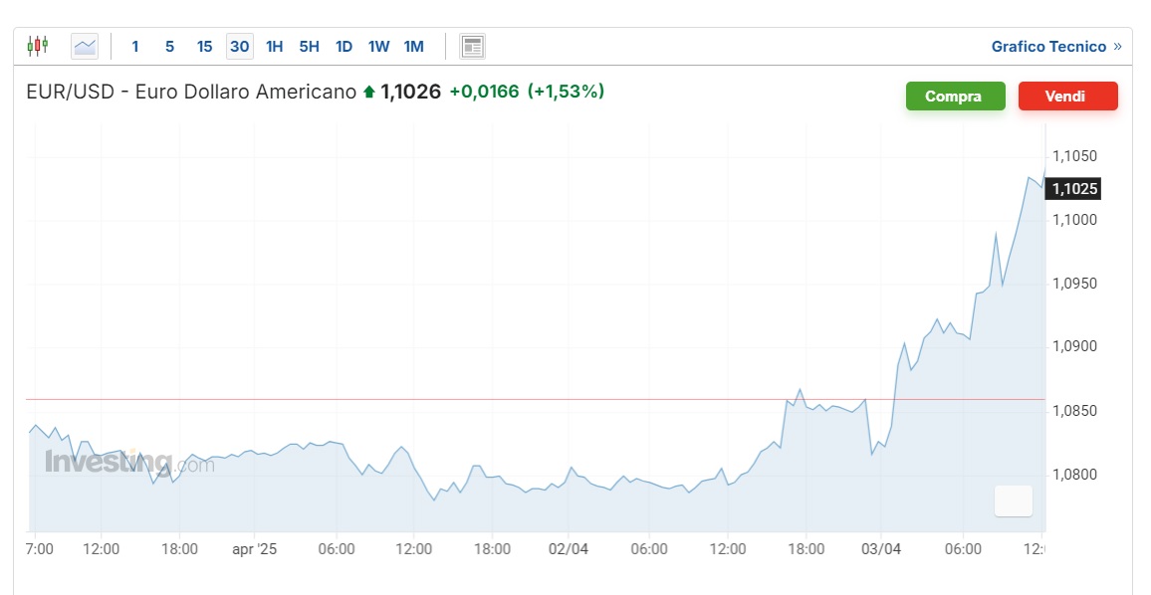Select the area line chart icon
This screenshot has height=595, width=1151.
tap(85, 46)
